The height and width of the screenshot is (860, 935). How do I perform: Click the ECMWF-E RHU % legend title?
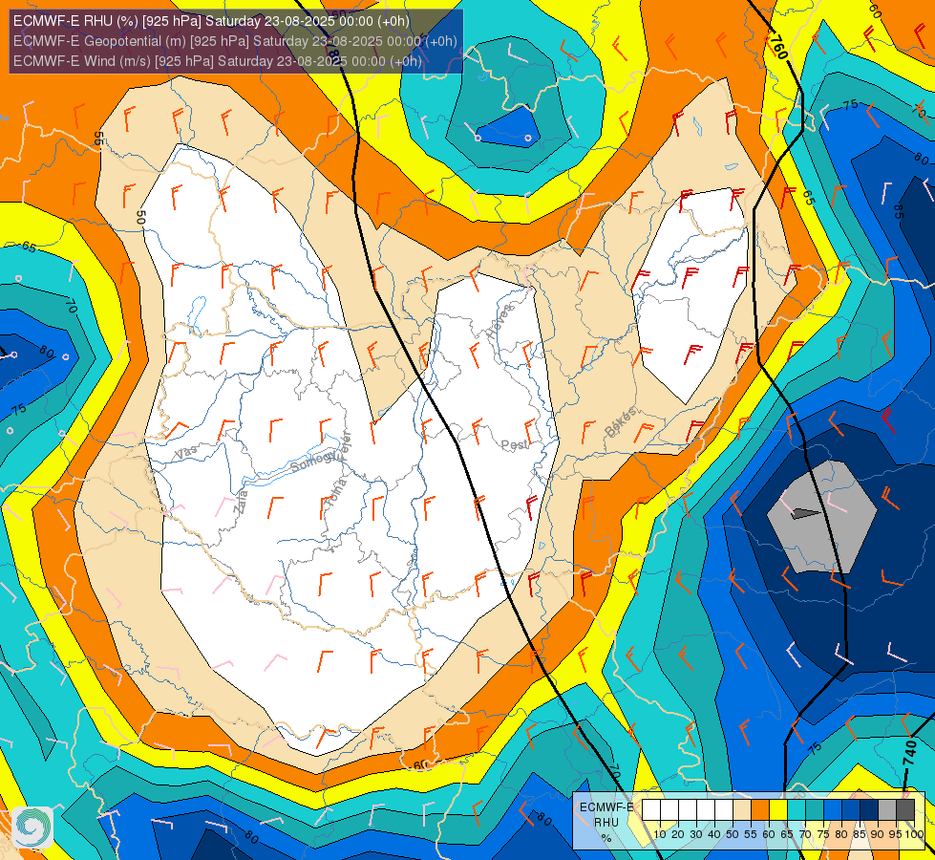(606, 822)
